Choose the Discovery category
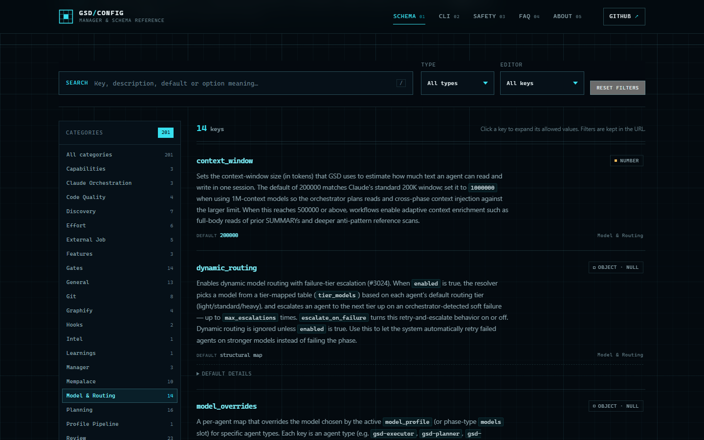This screenshot has width=704, height=440. (120, 211)
